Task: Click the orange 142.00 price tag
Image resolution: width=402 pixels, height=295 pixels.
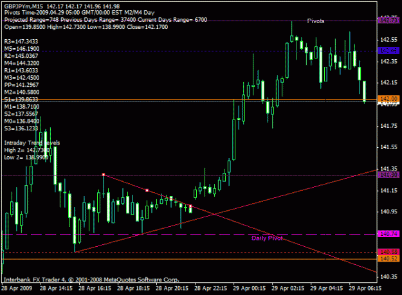Action: click(x=388, y=98)
